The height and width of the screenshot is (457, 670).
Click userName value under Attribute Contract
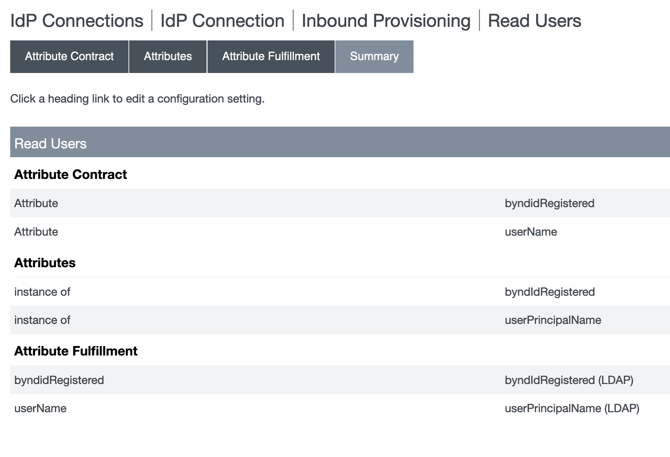(531, 232)
